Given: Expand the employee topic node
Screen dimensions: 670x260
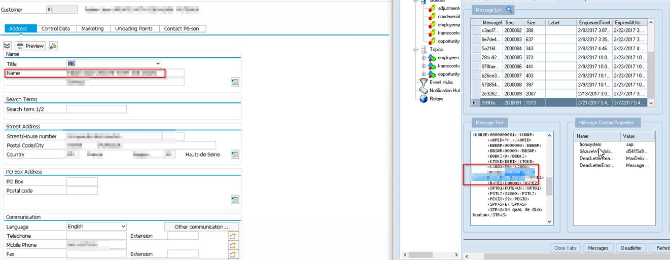Looking at the screenshot, I should coord(424,58).
